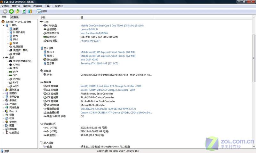Viewport: 256px width, 153px height.
Task: Click the 芯片组 chipset icon
Action: point(11,79)
